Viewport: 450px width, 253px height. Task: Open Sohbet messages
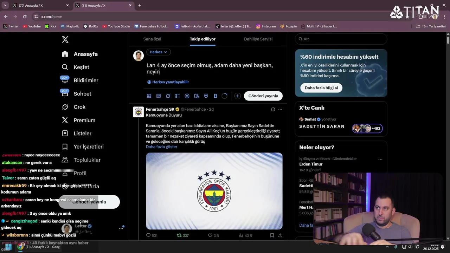pyautogui.click(x=76, y=94)
